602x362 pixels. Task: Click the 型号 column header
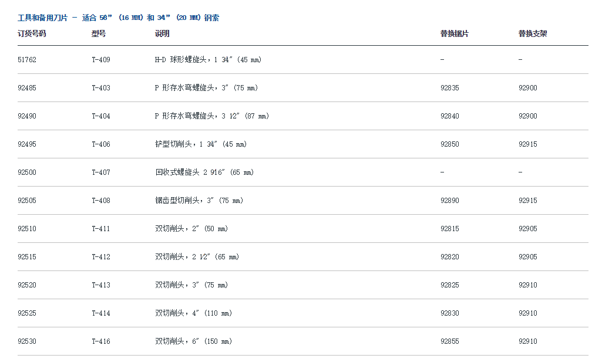pos(99,34)
